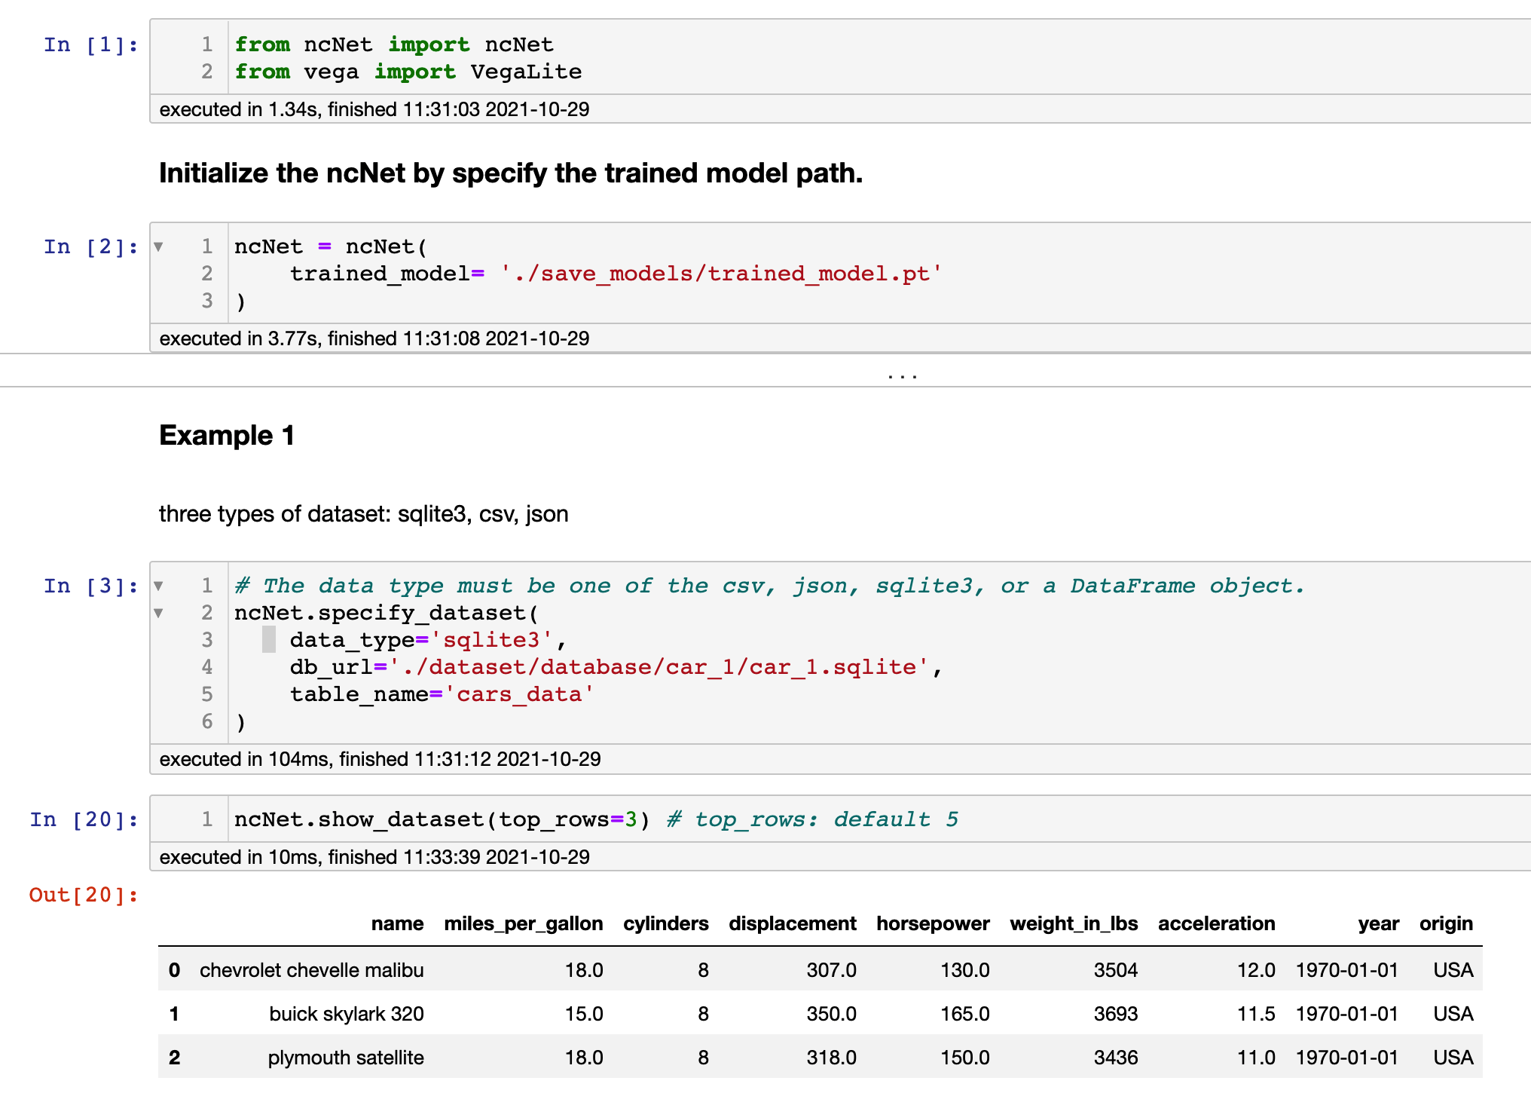Place cursor in the 'from vega import VegaLite' line
Image resolution: width=1531 pixels, height=1093 pixels.
tap(408, 72)
